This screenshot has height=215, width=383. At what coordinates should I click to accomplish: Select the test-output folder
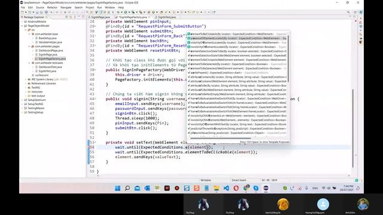(x=38, y=96)
